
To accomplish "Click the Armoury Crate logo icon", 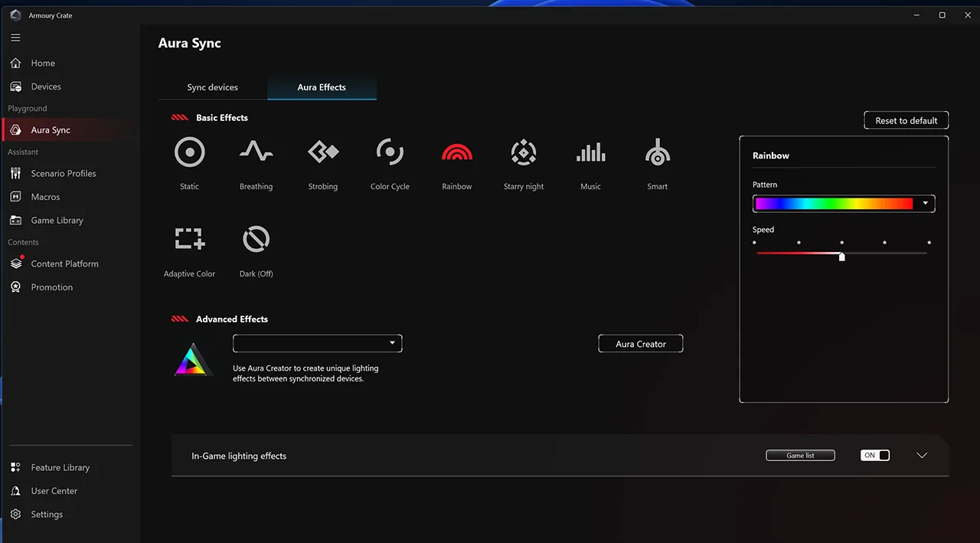I will [x=15, y=15].
